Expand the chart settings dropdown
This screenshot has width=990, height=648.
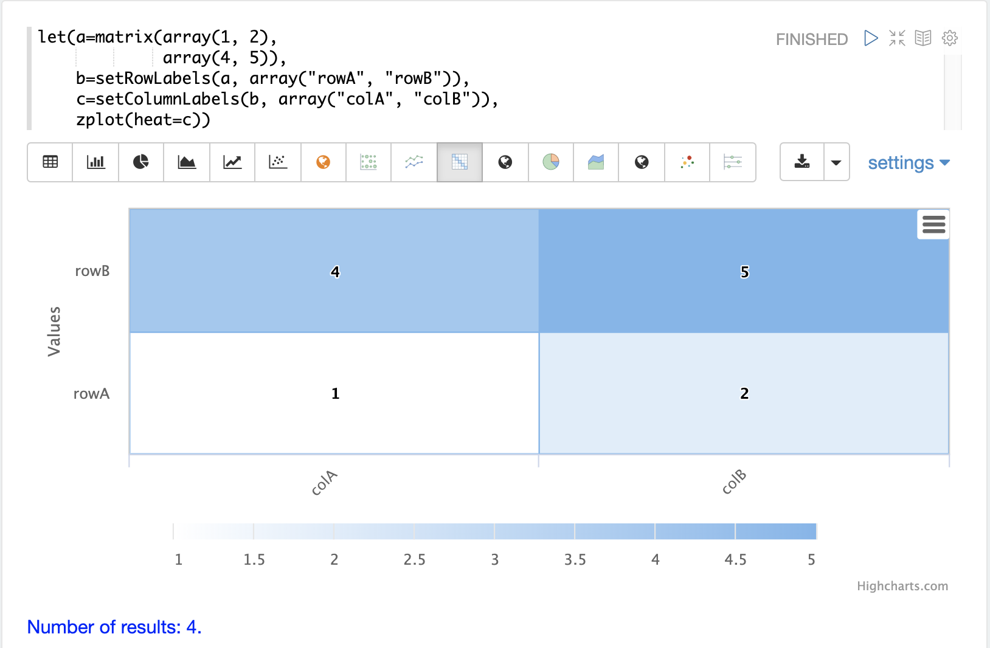pos(909,163)
